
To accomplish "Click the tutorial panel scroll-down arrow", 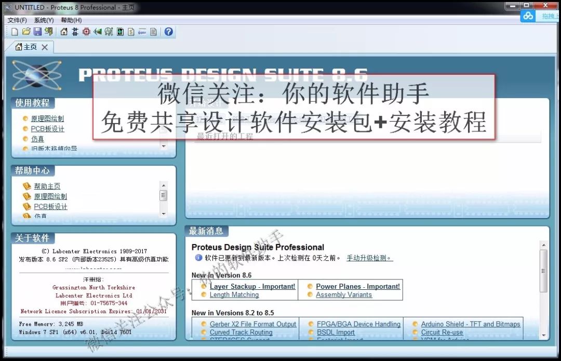I will (164, 146).
